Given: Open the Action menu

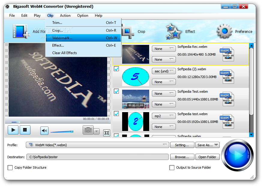Looking at the screenshot, I should [x=65, y=16].
